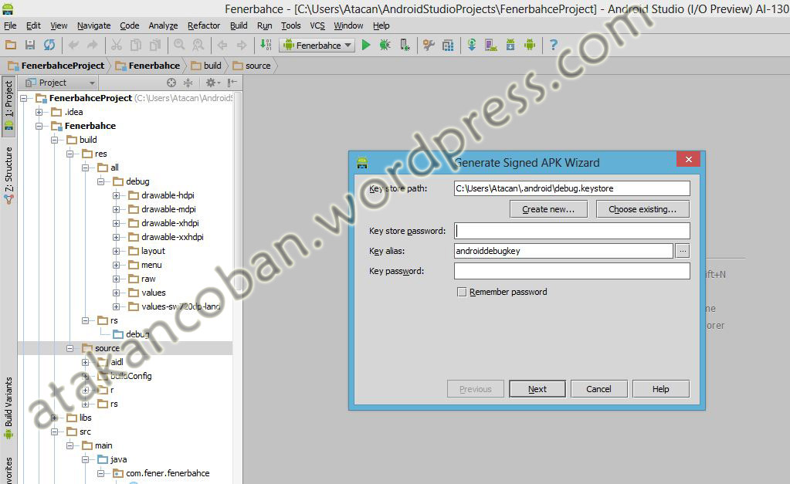
Task: Expand the drawable-hdpi folder
Action: coord(117,195)
